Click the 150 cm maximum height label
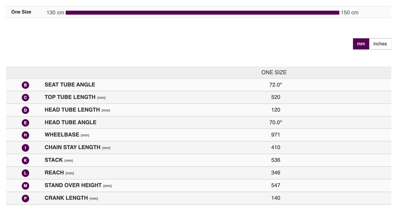This screenshot has width=397, height=216. (x=350, y=12)
